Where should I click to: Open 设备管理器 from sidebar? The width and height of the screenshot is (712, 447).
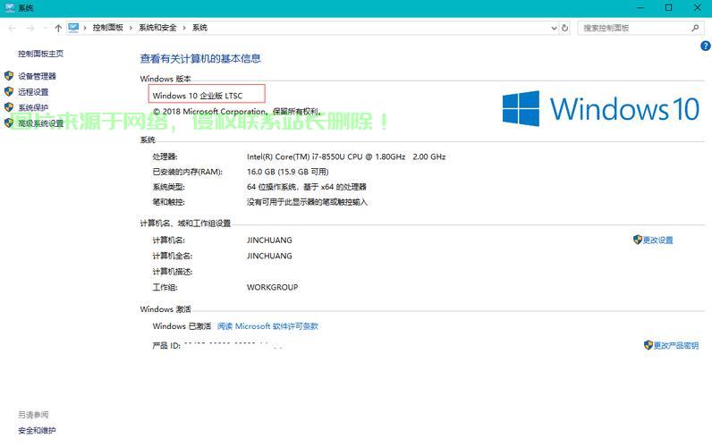pos(38,76)
